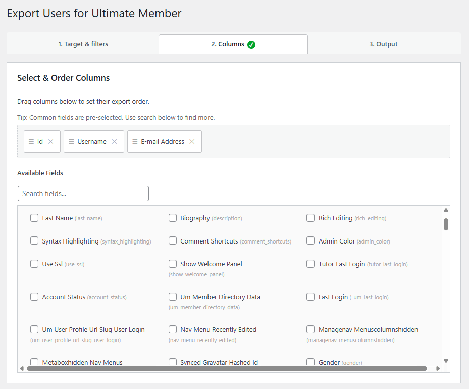The width and height of the screenshot is (469, 389).
Task: Tick Um User Profile Url Slug checkbox
Action: pos(34,329)
